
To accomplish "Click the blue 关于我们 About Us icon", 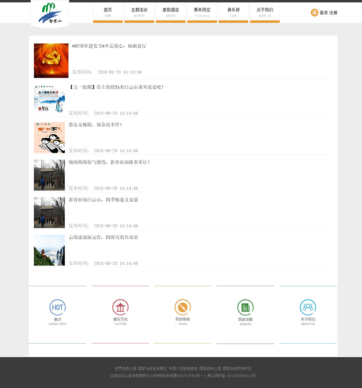I will [308, 307].
